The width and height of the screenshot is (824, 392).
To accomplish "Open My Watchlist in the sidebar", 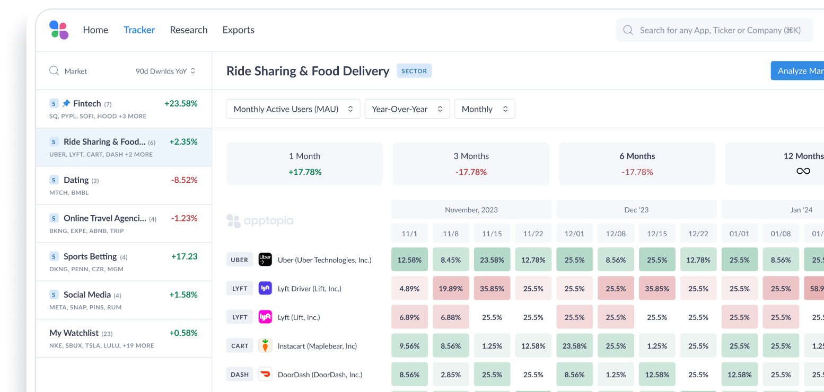I will (x=74, y=333).
